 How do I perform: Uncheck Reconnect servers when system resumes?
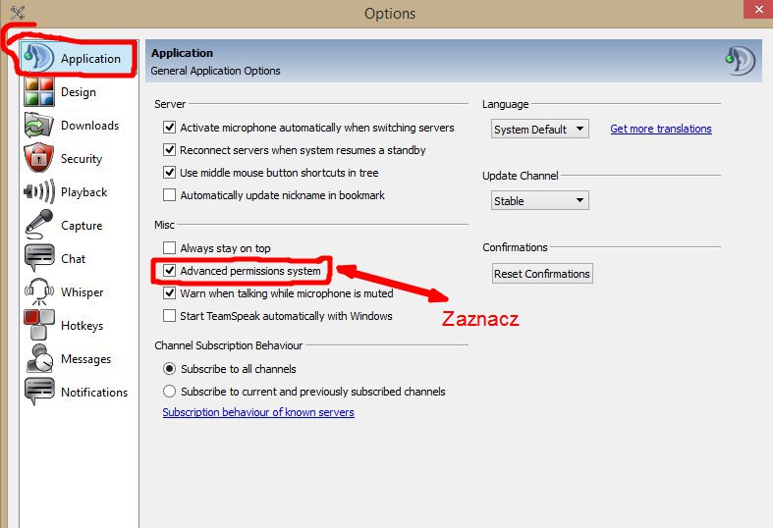169,150
